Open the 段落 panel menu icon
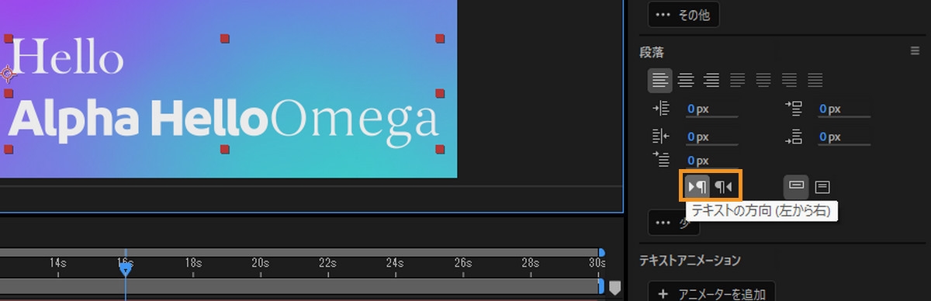931x301 pixels. coord(915,51)
